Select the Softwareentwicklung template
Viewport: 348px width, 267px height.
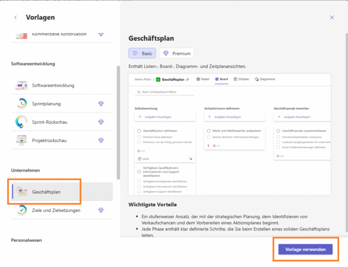pyautogui.click(x=53, y=86)
